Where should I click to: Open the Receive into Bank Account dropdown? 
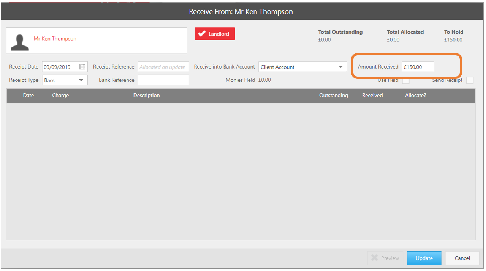(x=302, y=67)
